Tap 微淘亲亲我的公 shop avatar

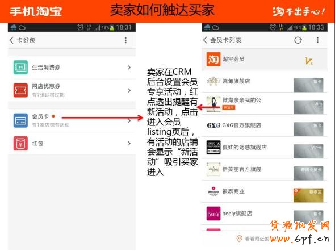pyautogui.click(x=213, y=104)
